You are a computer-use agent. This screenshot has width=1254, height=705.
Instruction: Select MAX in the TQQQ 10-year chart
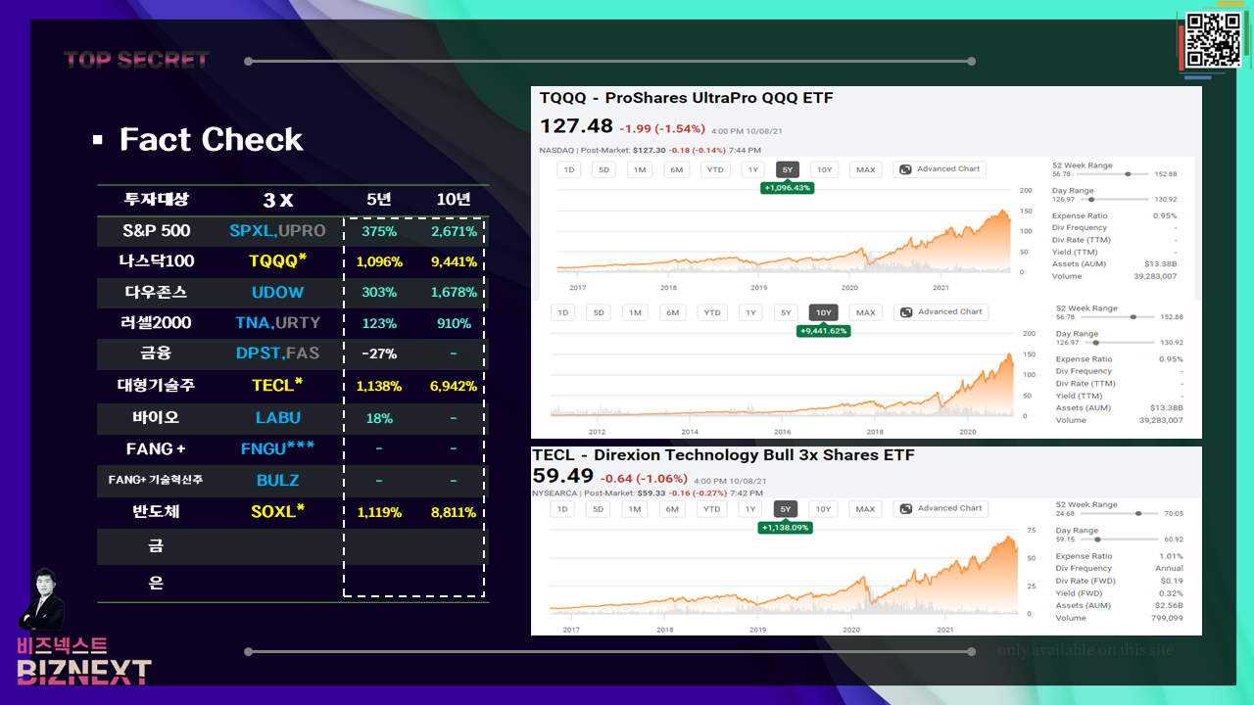click(x=865, y=312)
